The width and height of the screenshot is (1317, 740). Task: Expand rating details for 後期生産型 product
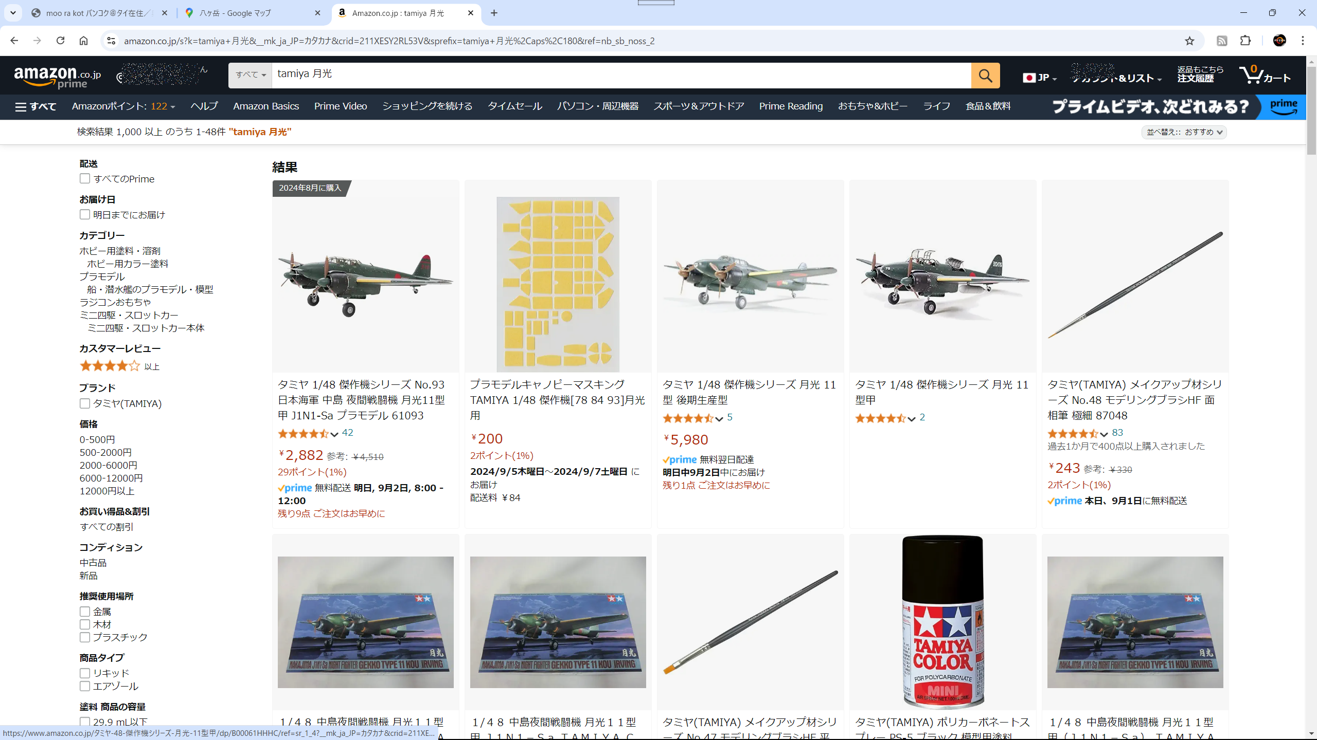point(719,419)
